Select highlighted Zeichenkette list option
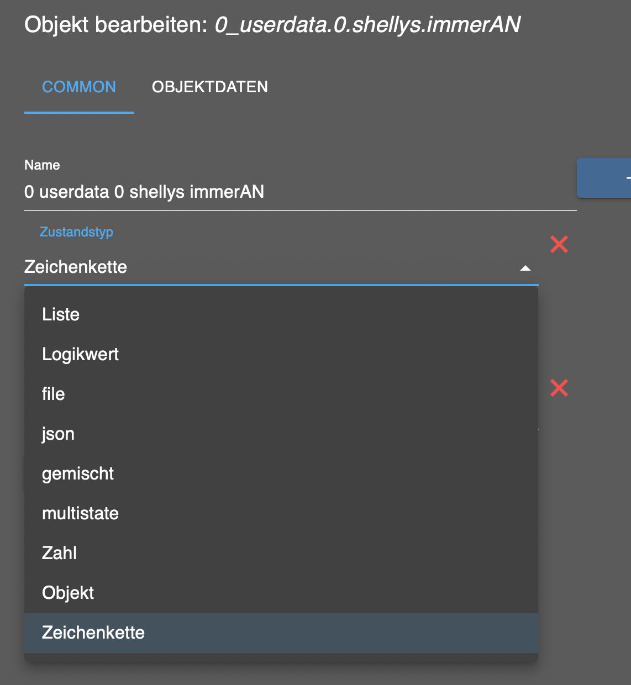This screenshot has height=685, width=631. (x=93, y=633)
